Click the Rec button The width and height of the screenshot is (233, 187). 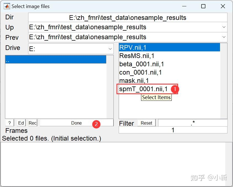click(33, 123)
